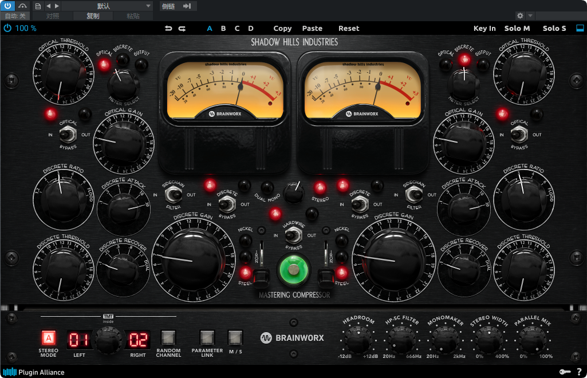The width and height of the screenshot is (587, 378).
Task: Click the left Optical Gain knob
Action: [x=123, y=143]
